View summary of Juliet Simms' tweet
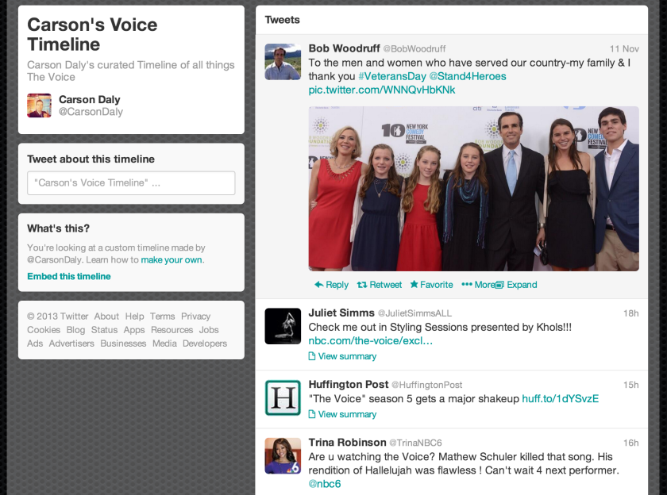 (x=342, y=356)
